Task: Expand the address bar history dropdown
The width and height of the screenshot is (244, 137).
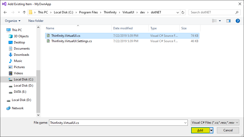Action: click(x=177, y=13)
